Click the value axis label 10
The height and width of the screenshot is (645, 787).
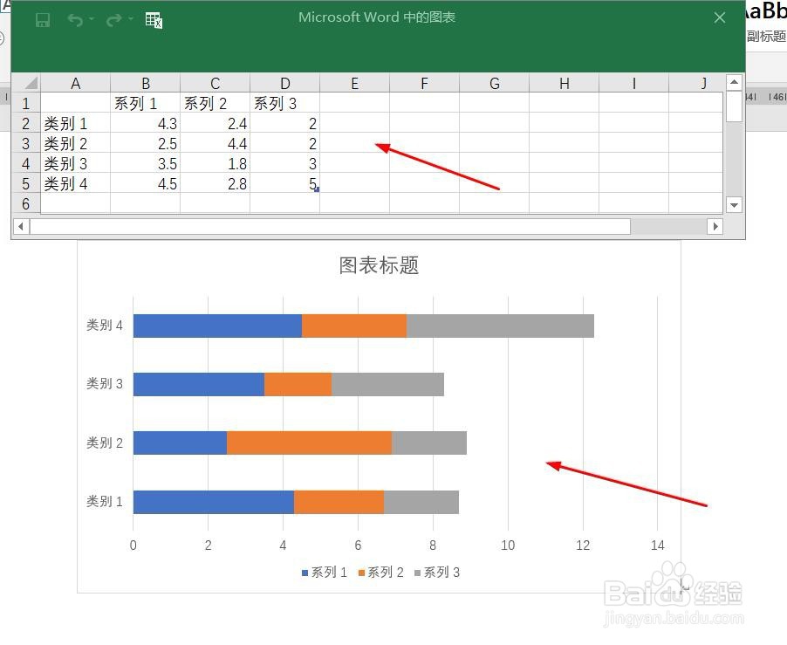508,546
